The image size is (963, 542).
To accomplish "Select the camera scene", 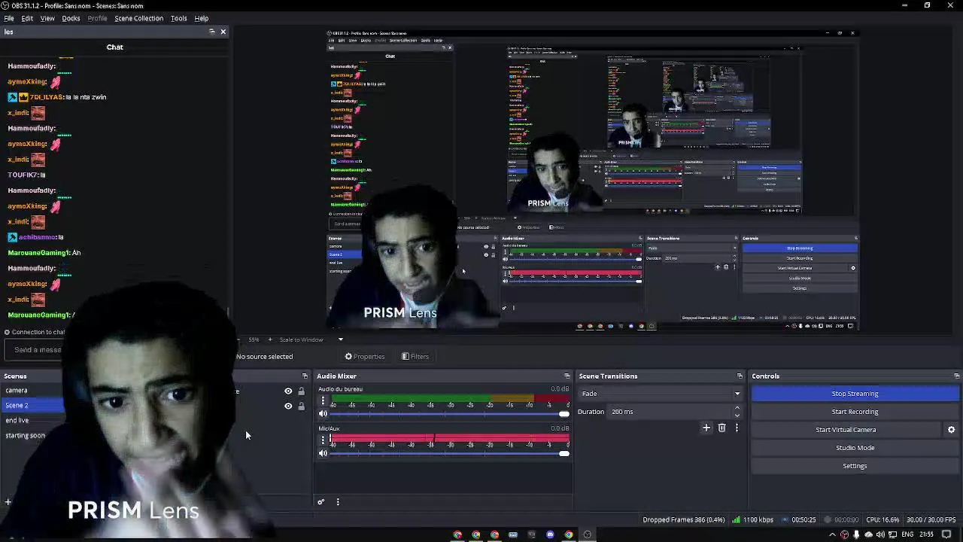I will pos(17,390).
